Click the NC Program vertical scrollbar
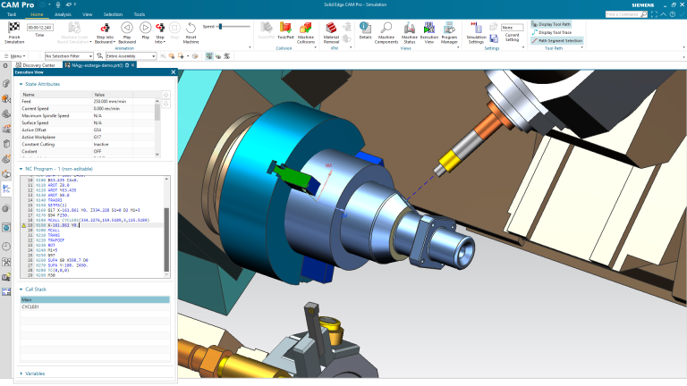Image resolution: width=687 pixels, height=386 pixels. (166, 239)
